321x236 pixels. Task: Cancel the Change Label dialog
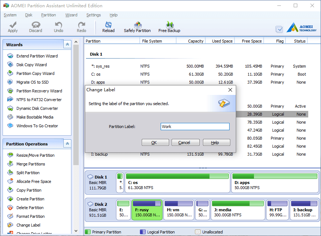pos(185,143)
